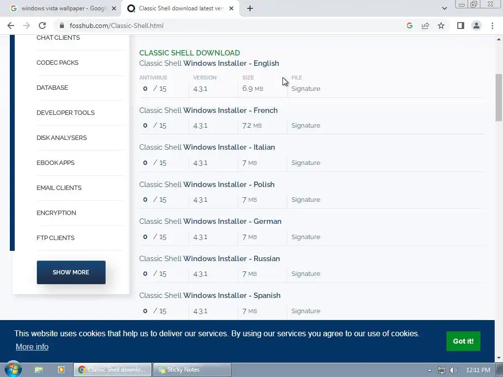The width and height of the screenshot is (503, 377).
Task: Click the URL address bar
Action: 231,26
